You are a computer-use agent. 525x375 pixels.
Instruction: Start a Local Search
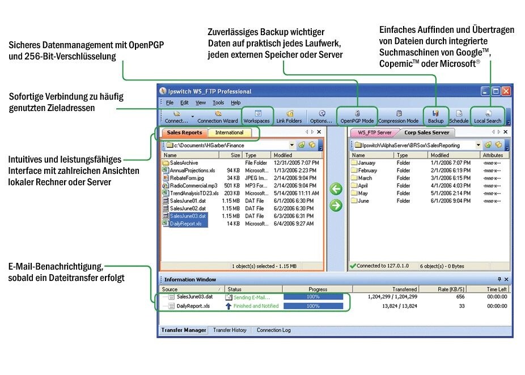(x=488, y=117)
